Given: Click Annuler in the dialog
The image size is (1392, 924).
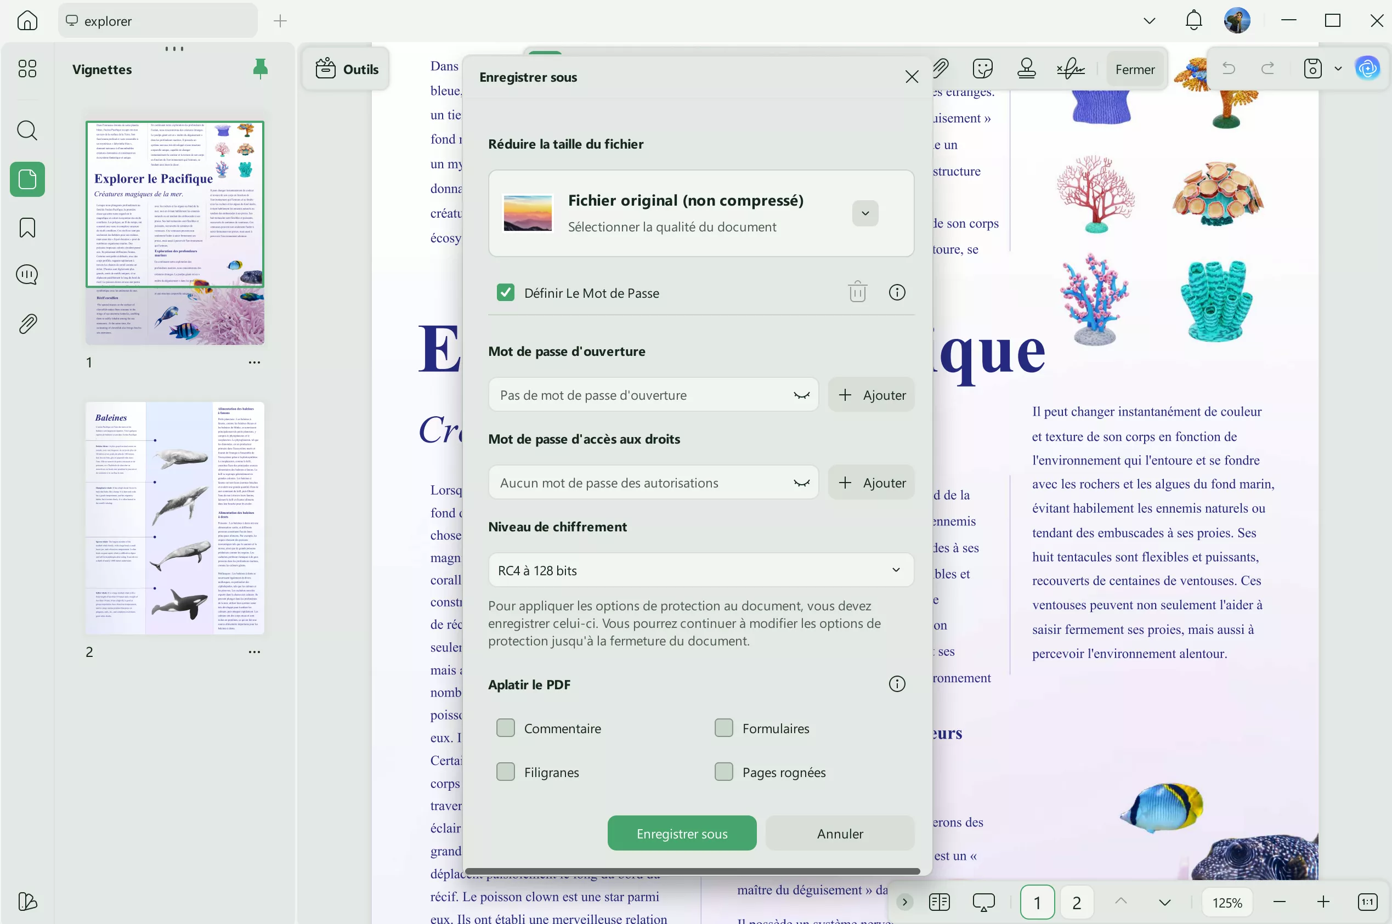Looking at the screenshot, I should pos(840,834).
